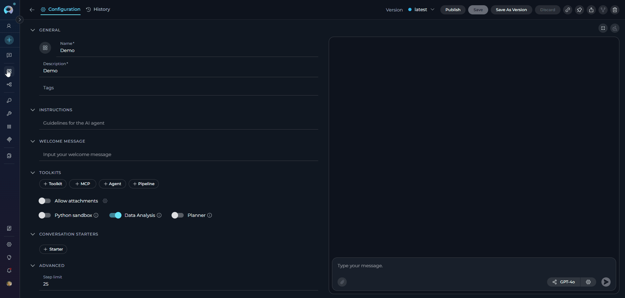Open the user profile icon in sidebar
625x298 pixels.
click(9, 26)
